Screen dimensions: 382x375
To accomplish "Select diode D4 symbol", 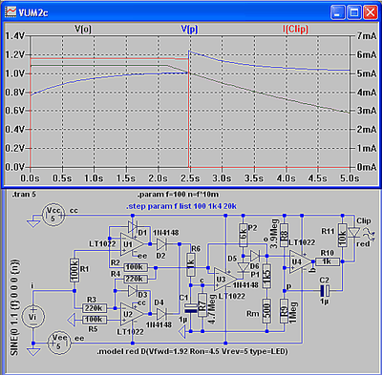I will click(x=161, y=314).
